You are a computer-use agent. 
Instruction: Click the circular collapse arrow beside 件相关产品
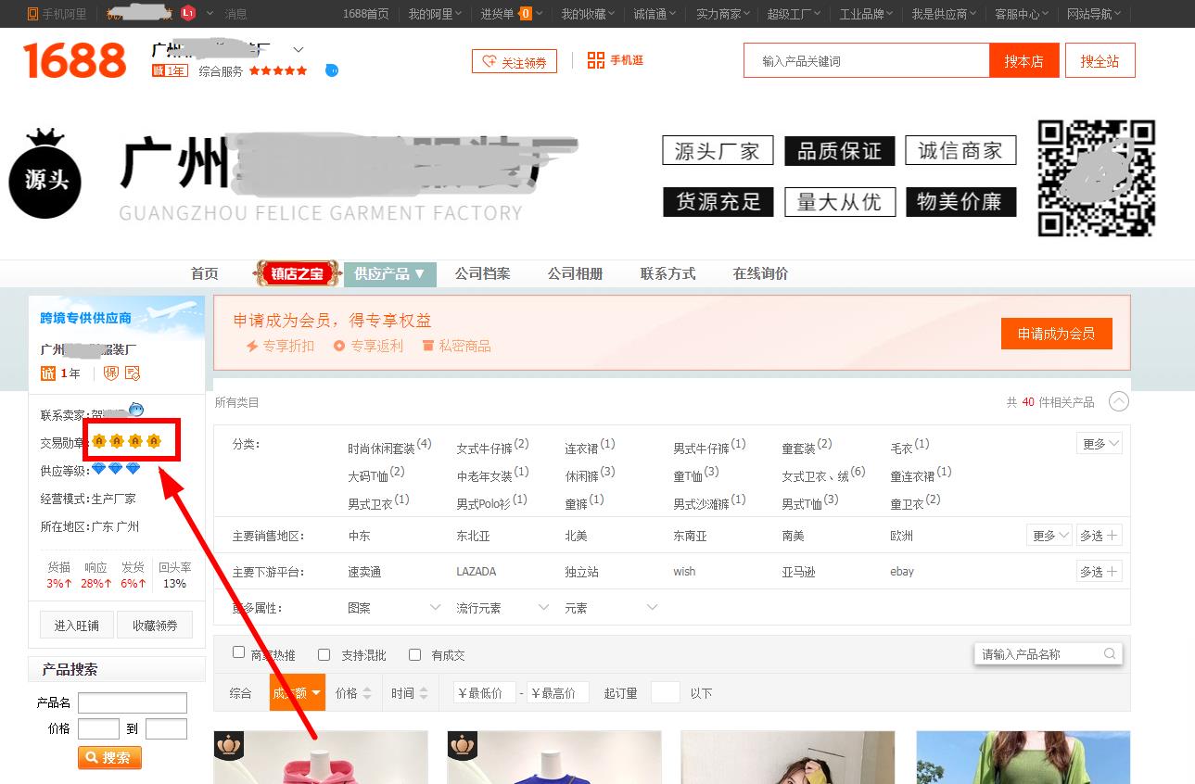pyautogui.click(x=1119, y=401)
